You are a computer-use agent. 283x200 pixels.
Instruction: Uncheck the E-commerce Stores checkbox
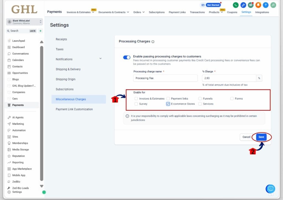pyautogui.click(x=168, y=104)
